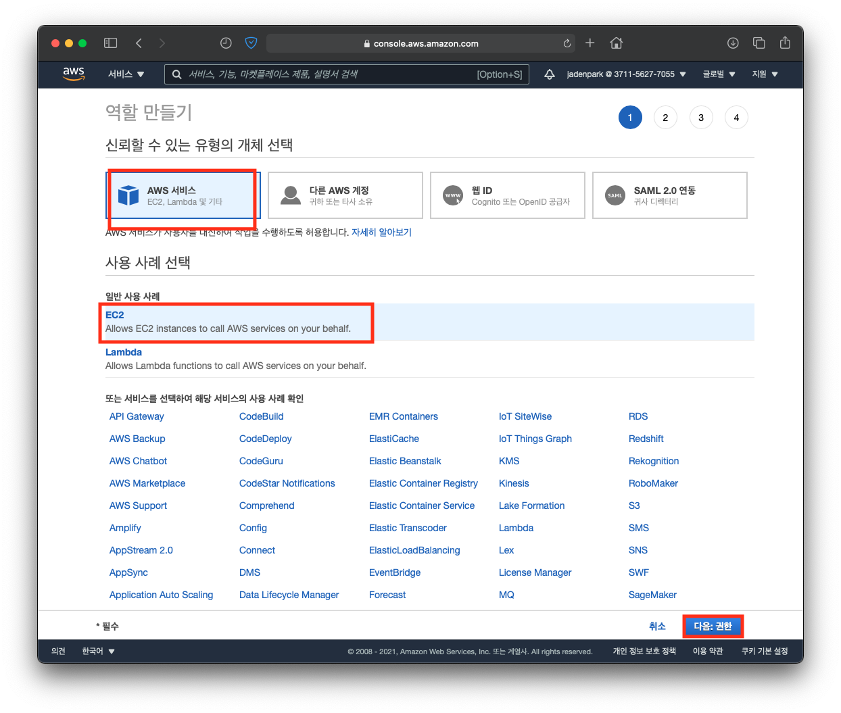Viewport: 841px width, 713px height.
Task: Open the 지원 support dropdown
Action: pyautogui.click(x=765, y=74)
